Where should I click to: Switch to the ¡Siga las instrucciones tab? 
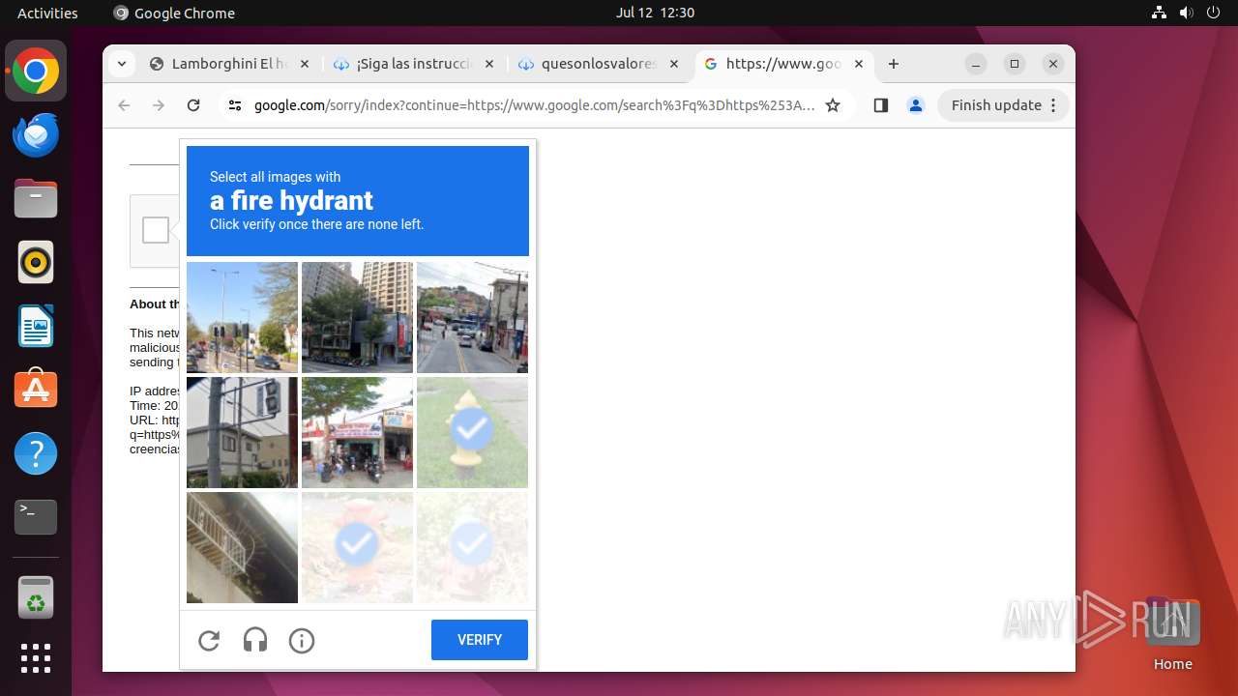pos(414,64)
